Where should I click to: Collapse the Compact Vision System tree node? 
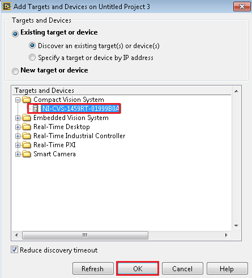pyautogui.click(x=18, y=100)
